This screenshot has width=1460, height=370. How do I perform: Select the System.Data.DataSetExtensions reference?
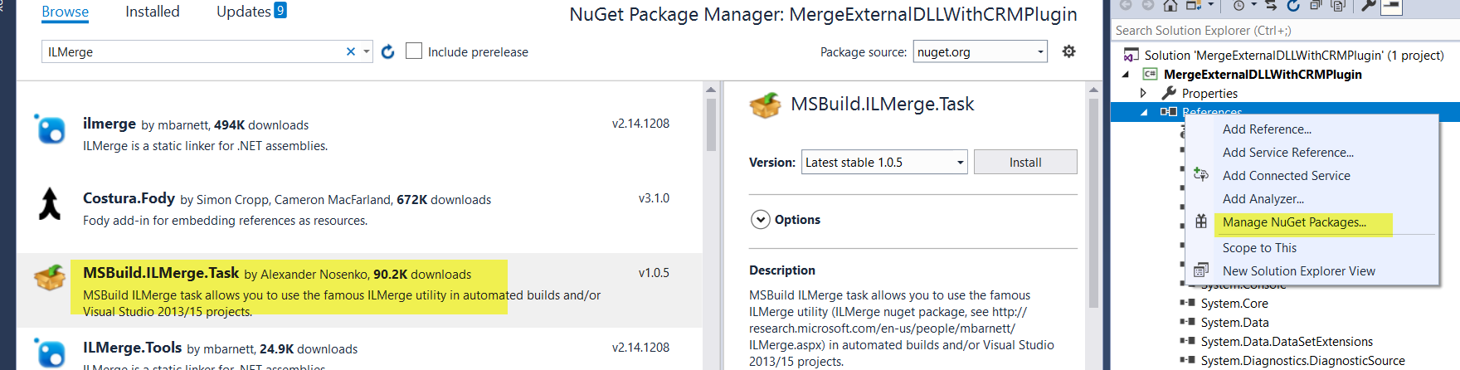click(x=1287, y=342)
